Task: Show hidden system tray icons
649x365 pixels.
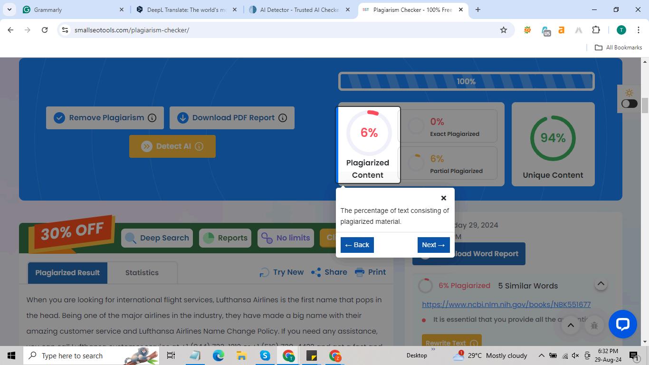Action: pos(541,355)
